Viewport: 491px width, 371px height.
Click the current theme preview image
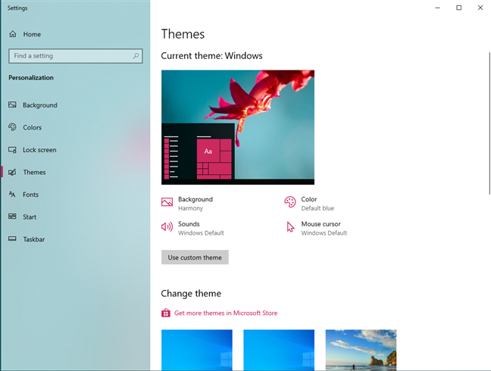coord(238,127)
